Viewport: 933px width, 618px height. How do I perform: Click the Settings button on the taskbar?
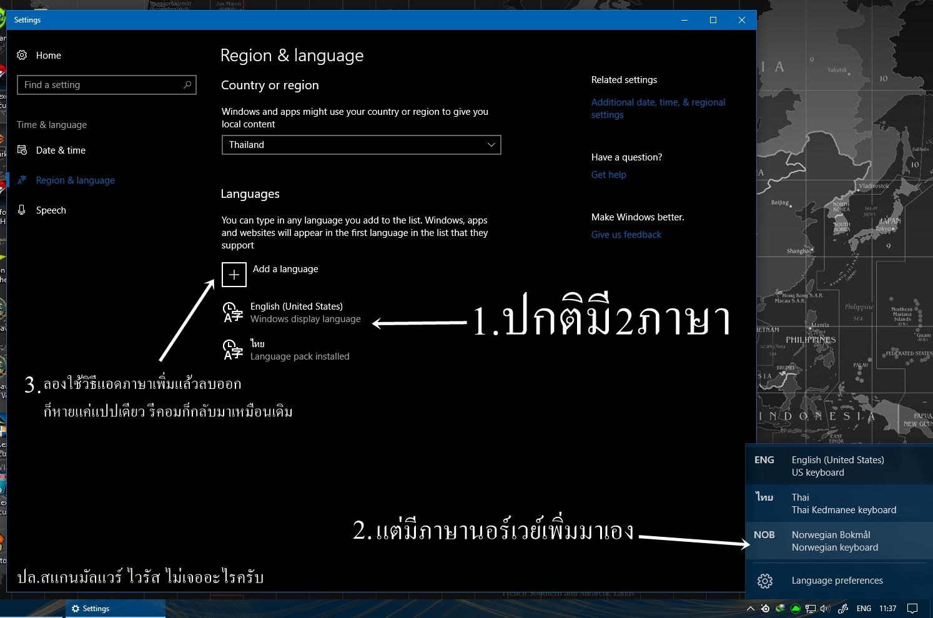point(116,609)
